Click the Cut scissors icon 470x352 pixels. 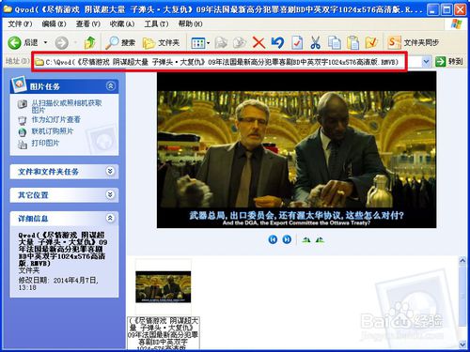pyautogui.click(x=315, y=43)
